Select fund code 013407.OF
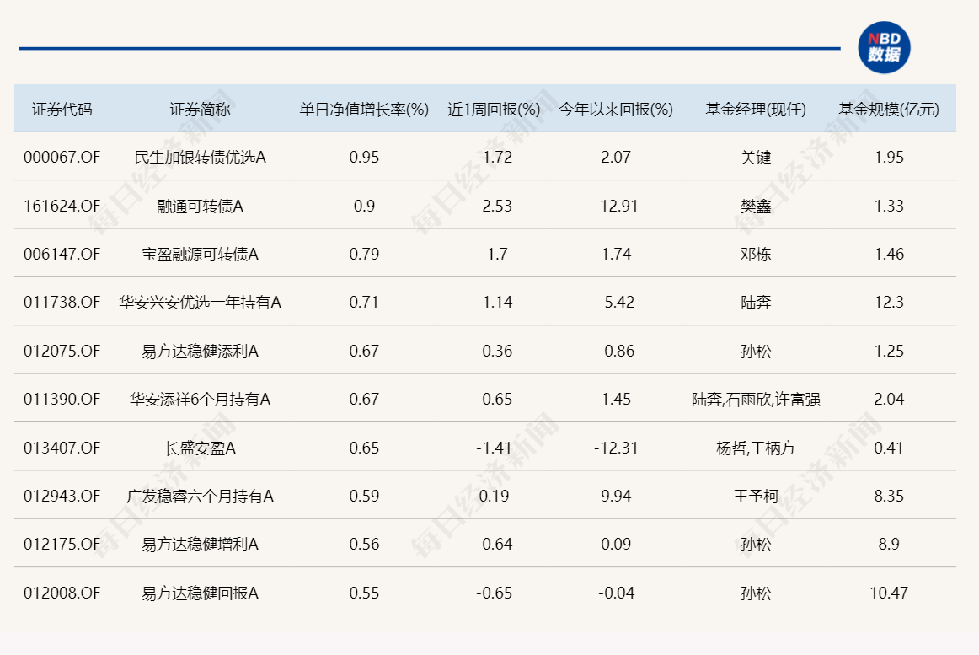 tap(62, 448)
